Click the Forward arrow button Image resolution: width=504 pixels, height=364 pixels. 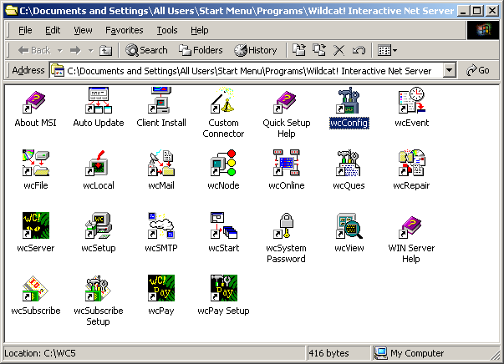[x=75, y=50]
